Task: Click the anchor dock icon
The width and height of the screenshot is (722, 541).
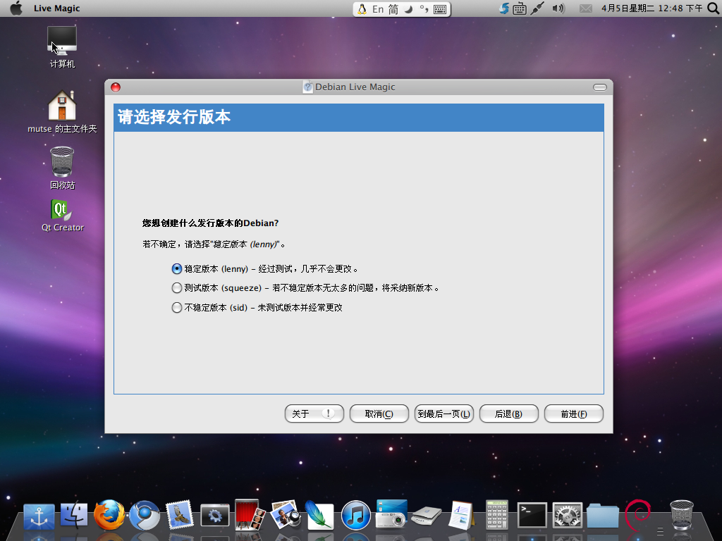Action: pyautogui.click(x=39, y=516)
